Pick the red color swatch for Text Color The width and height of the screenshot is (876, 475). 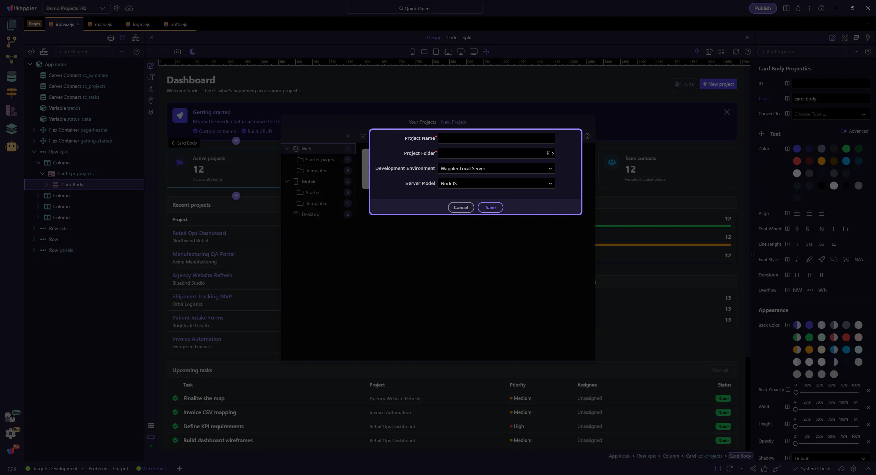click(x=797, y=161)
